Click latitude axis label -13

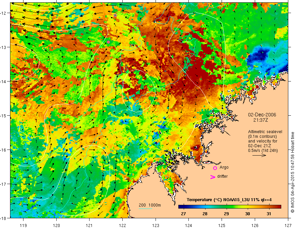4,47
